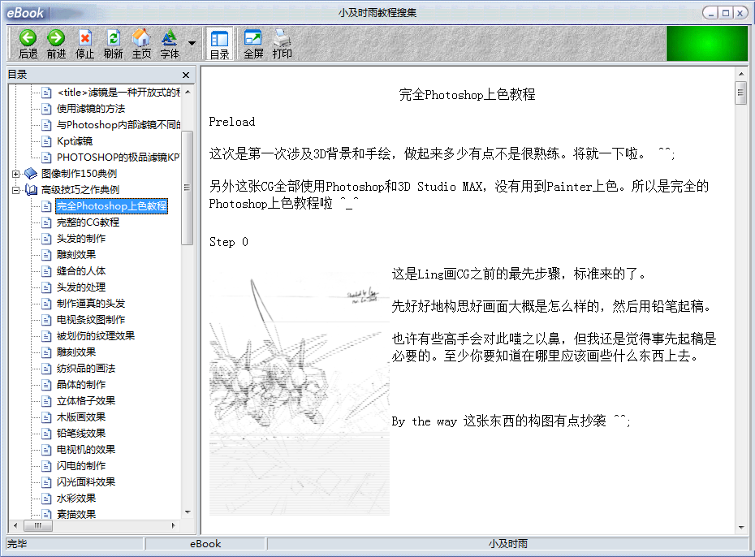Open 缝合的人体 topic
This screenshot has width=755, height=557.
pos(81,271)
